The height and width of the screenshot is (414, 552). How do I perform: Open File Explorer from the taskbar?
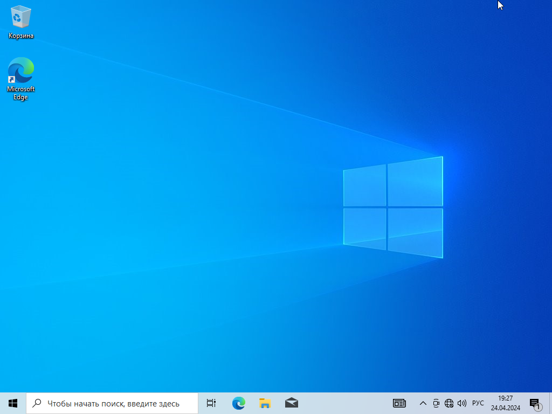265,403
